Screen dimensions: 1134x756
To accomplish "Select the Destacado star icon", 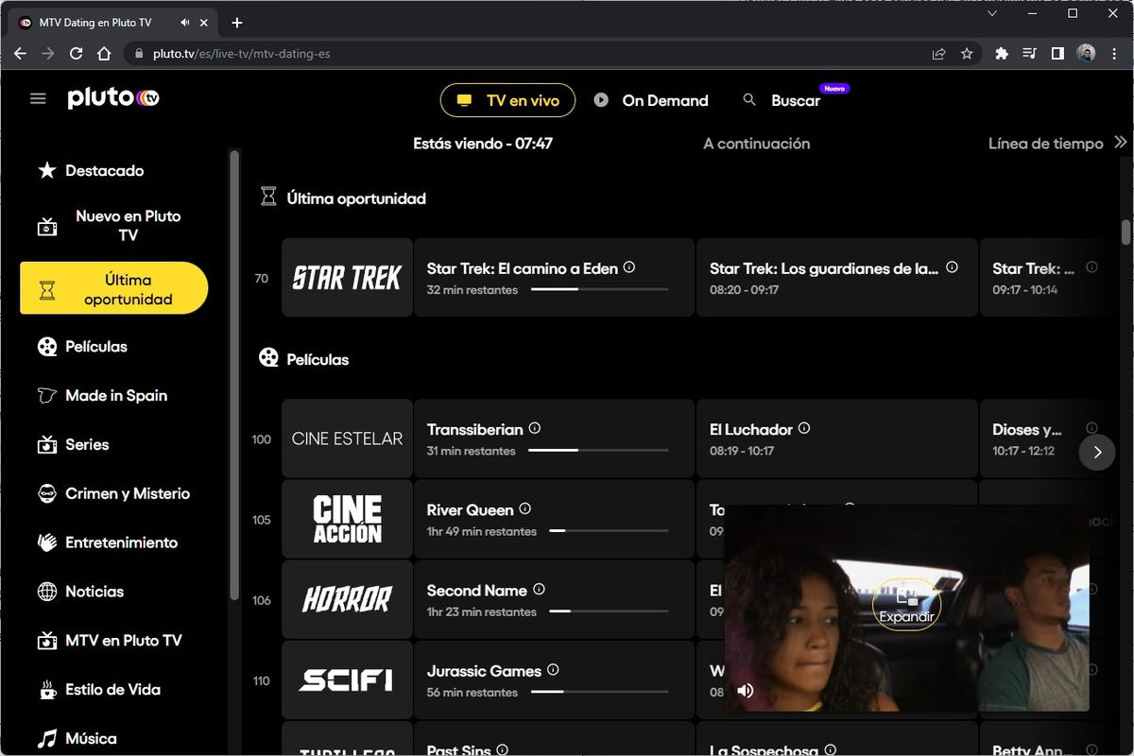I will coord(46,170).
